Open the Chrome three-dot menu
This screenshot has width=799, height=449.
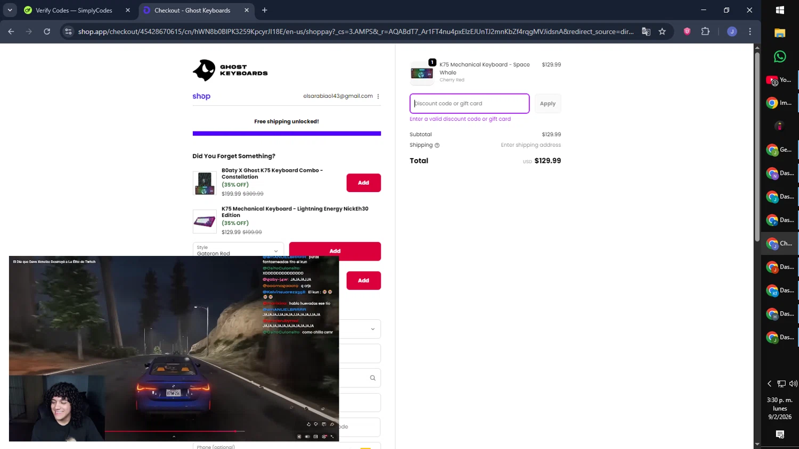click(x=750, y=31)
